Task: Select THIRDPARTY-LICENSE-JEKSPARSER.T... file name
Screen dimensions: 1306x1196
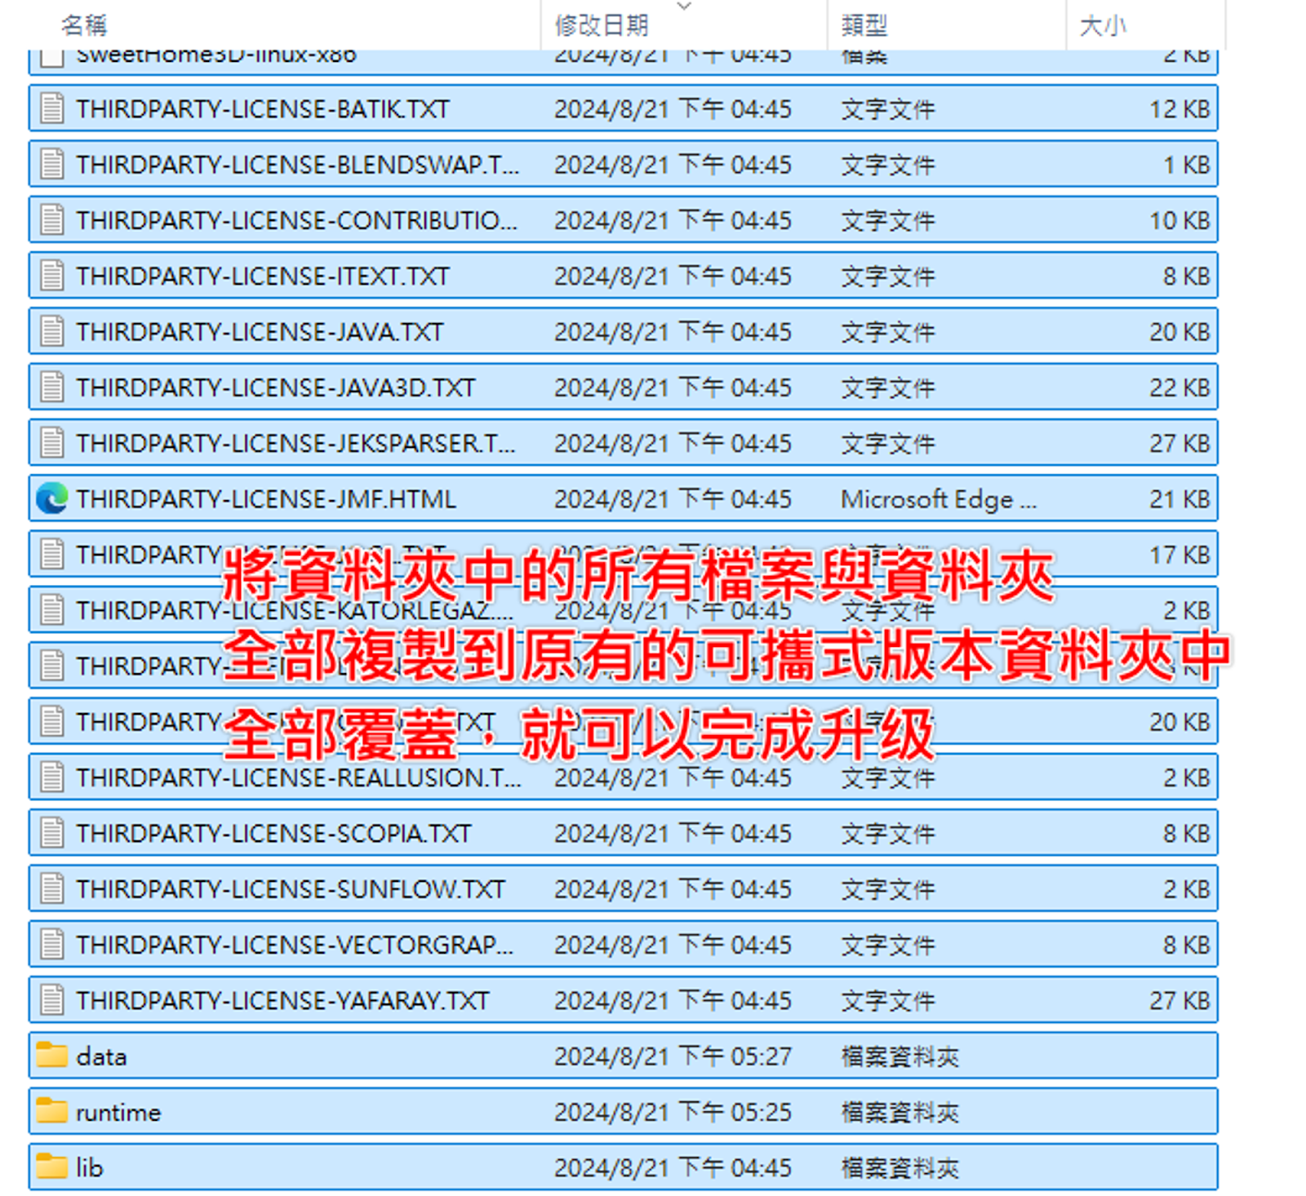Action: tap(295, 442)
